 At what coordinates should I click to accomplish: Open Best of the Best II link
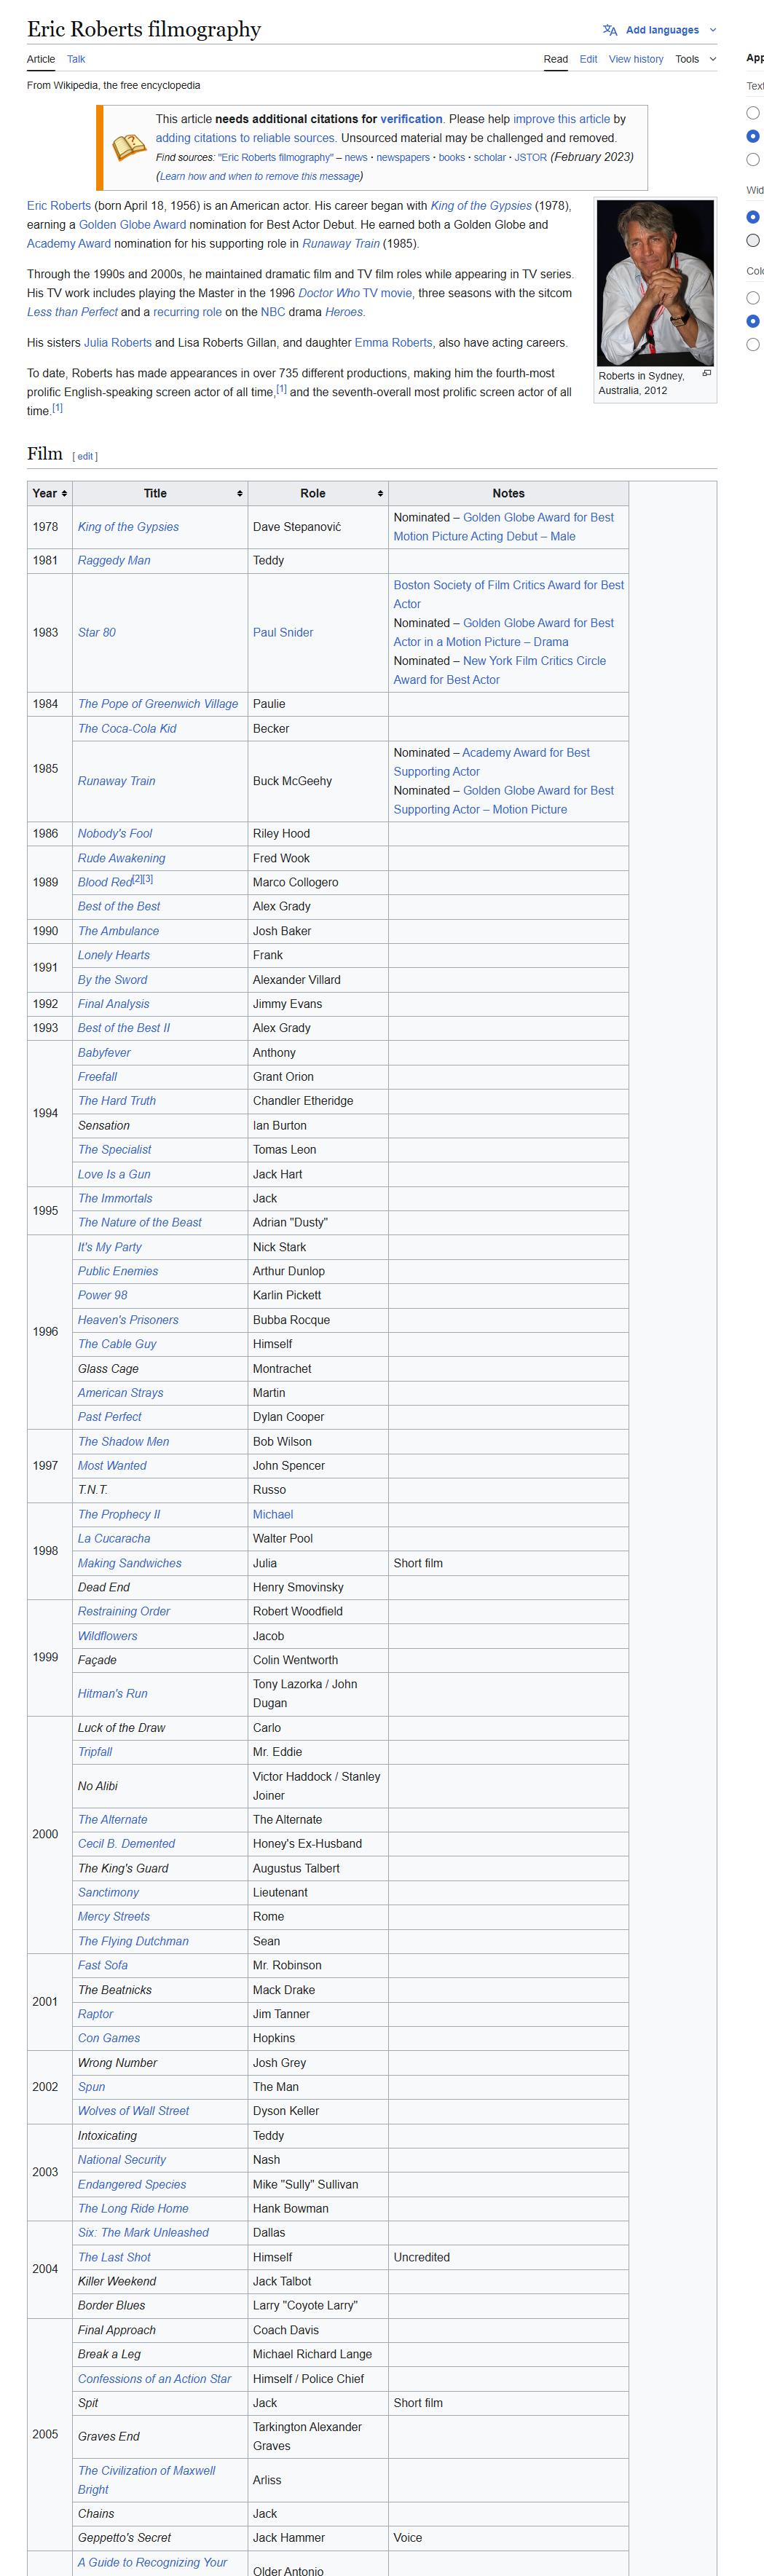(124, 1028)
